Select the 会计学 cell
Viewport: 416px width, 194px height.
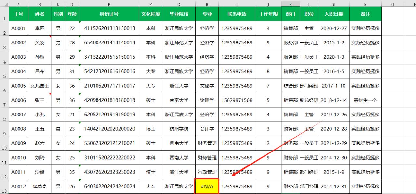click(207, 129)
